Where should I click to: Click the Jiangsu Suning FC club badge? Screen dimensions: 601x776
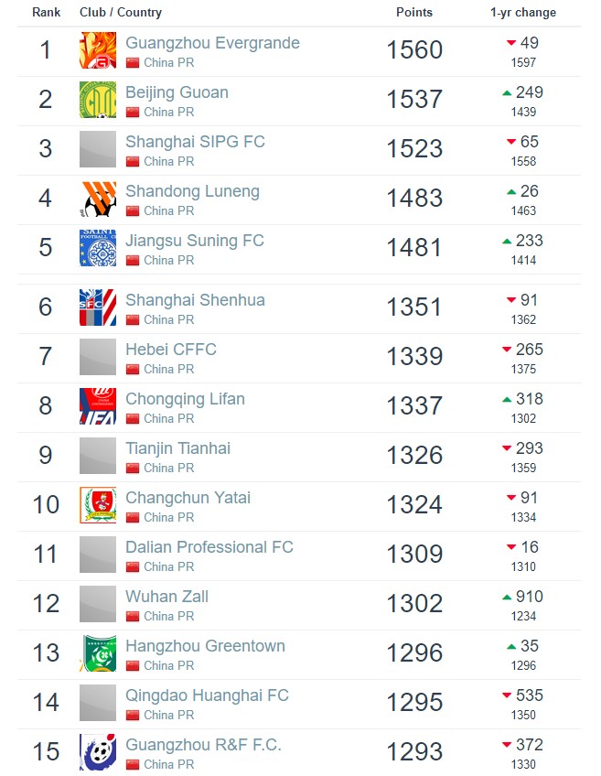click(98, 248)
